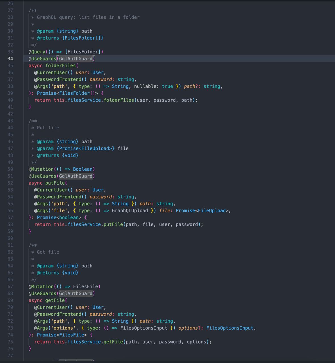The height and width of the screenshot is (363, 335).
Task: Click 'GqlAuthGuard' on highlighted line 34
Action: 76,59
